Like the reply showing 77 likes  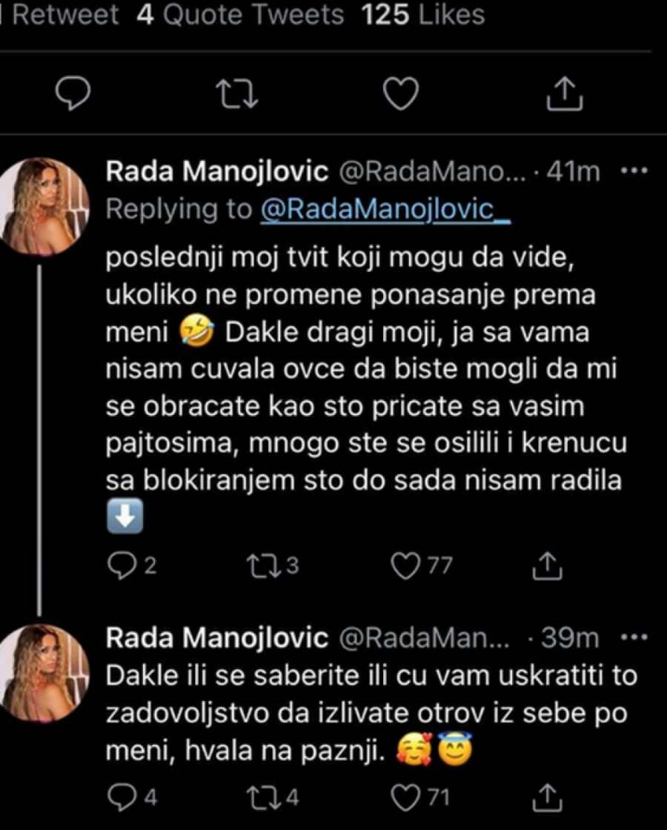[x=404, y=565]
